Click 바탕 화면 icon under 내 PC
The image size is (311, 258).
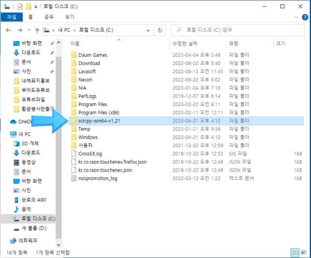point(16,181)
